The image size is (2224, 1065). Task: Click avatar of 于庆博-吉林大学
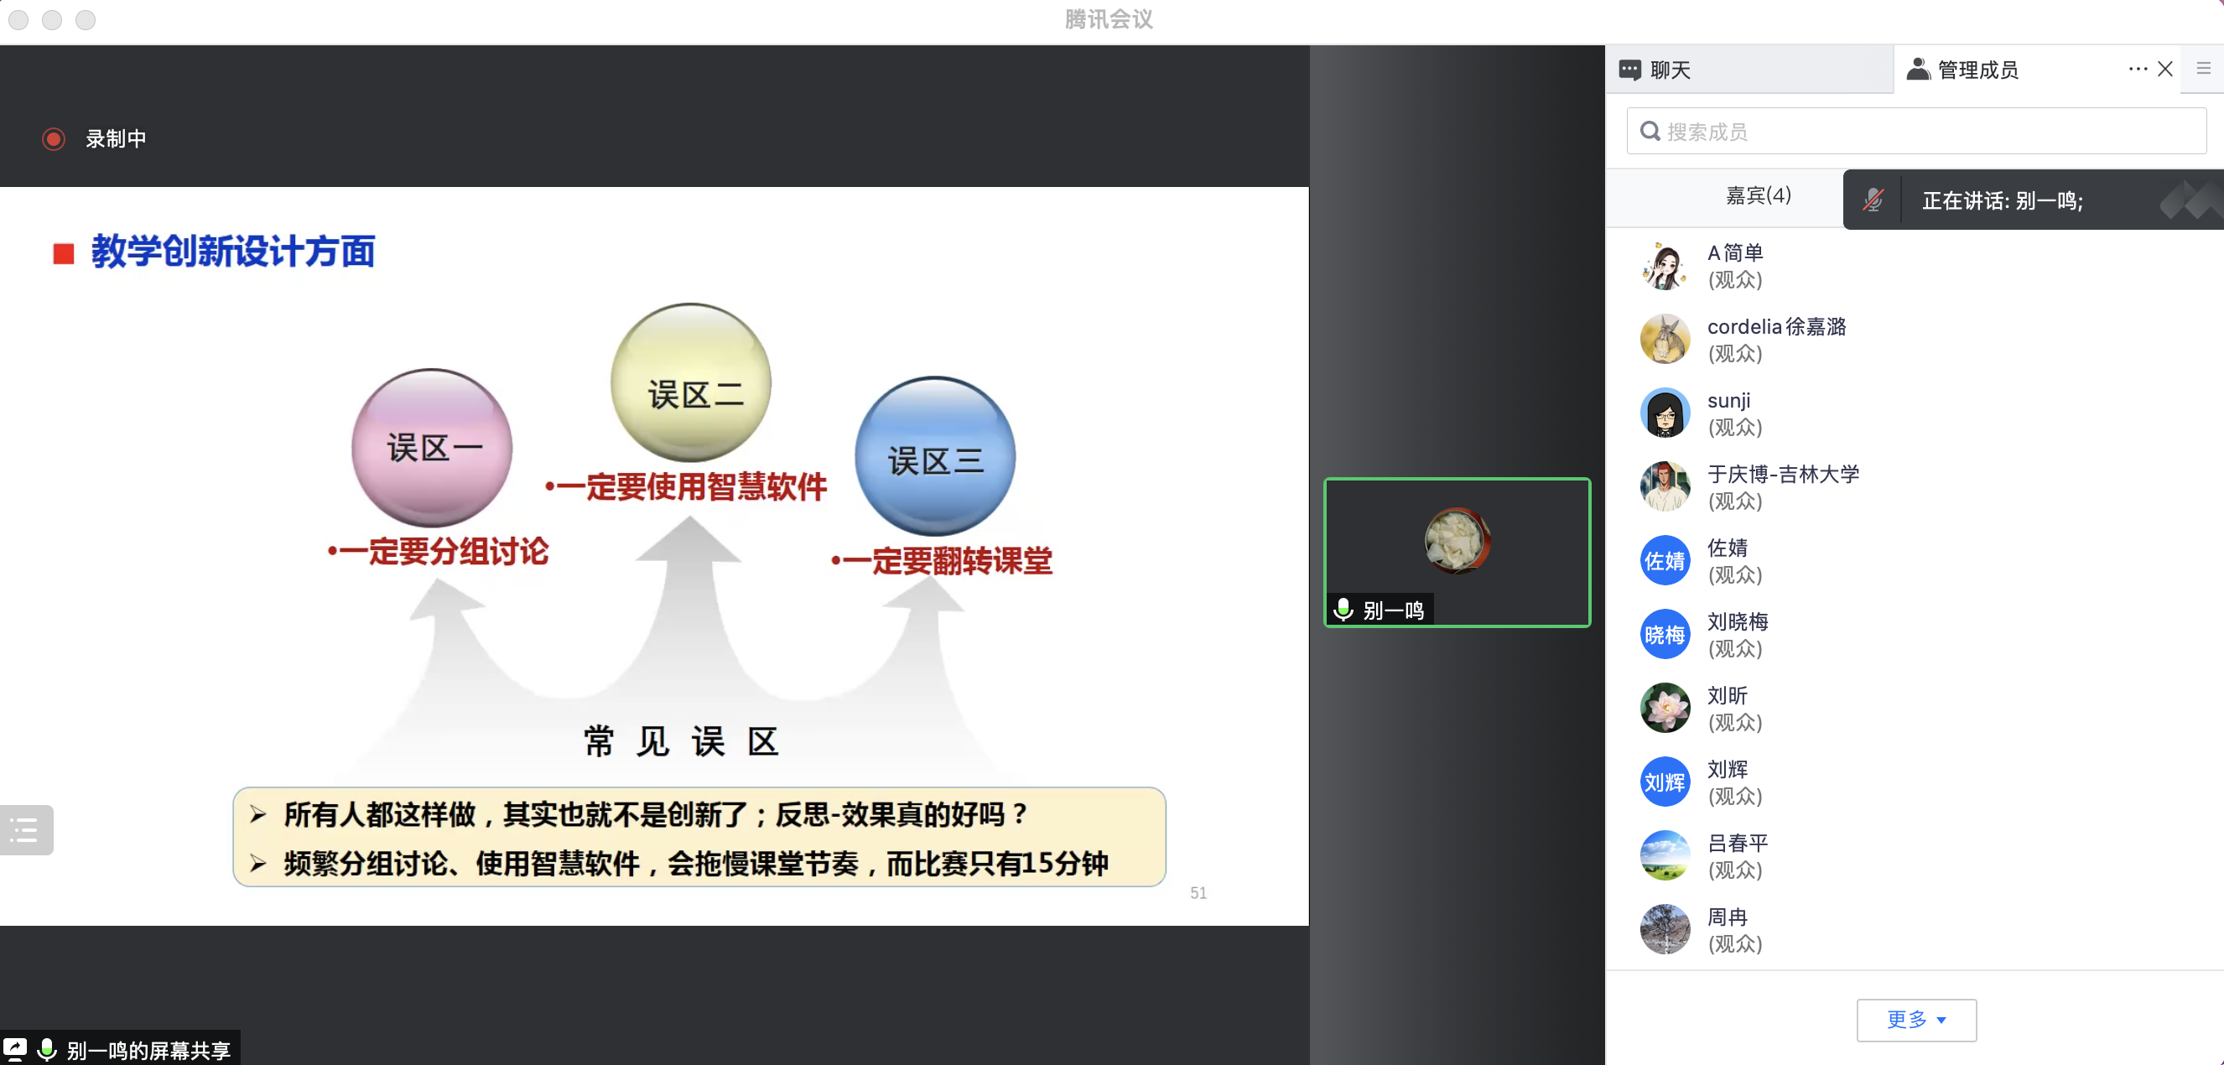click(1665, 486)
